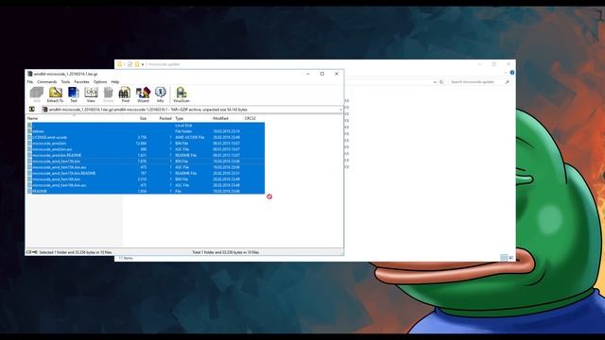The image size is (605, 340).
Task: Click the VirusScan toolbar icon
Action: tap(181, 94)
